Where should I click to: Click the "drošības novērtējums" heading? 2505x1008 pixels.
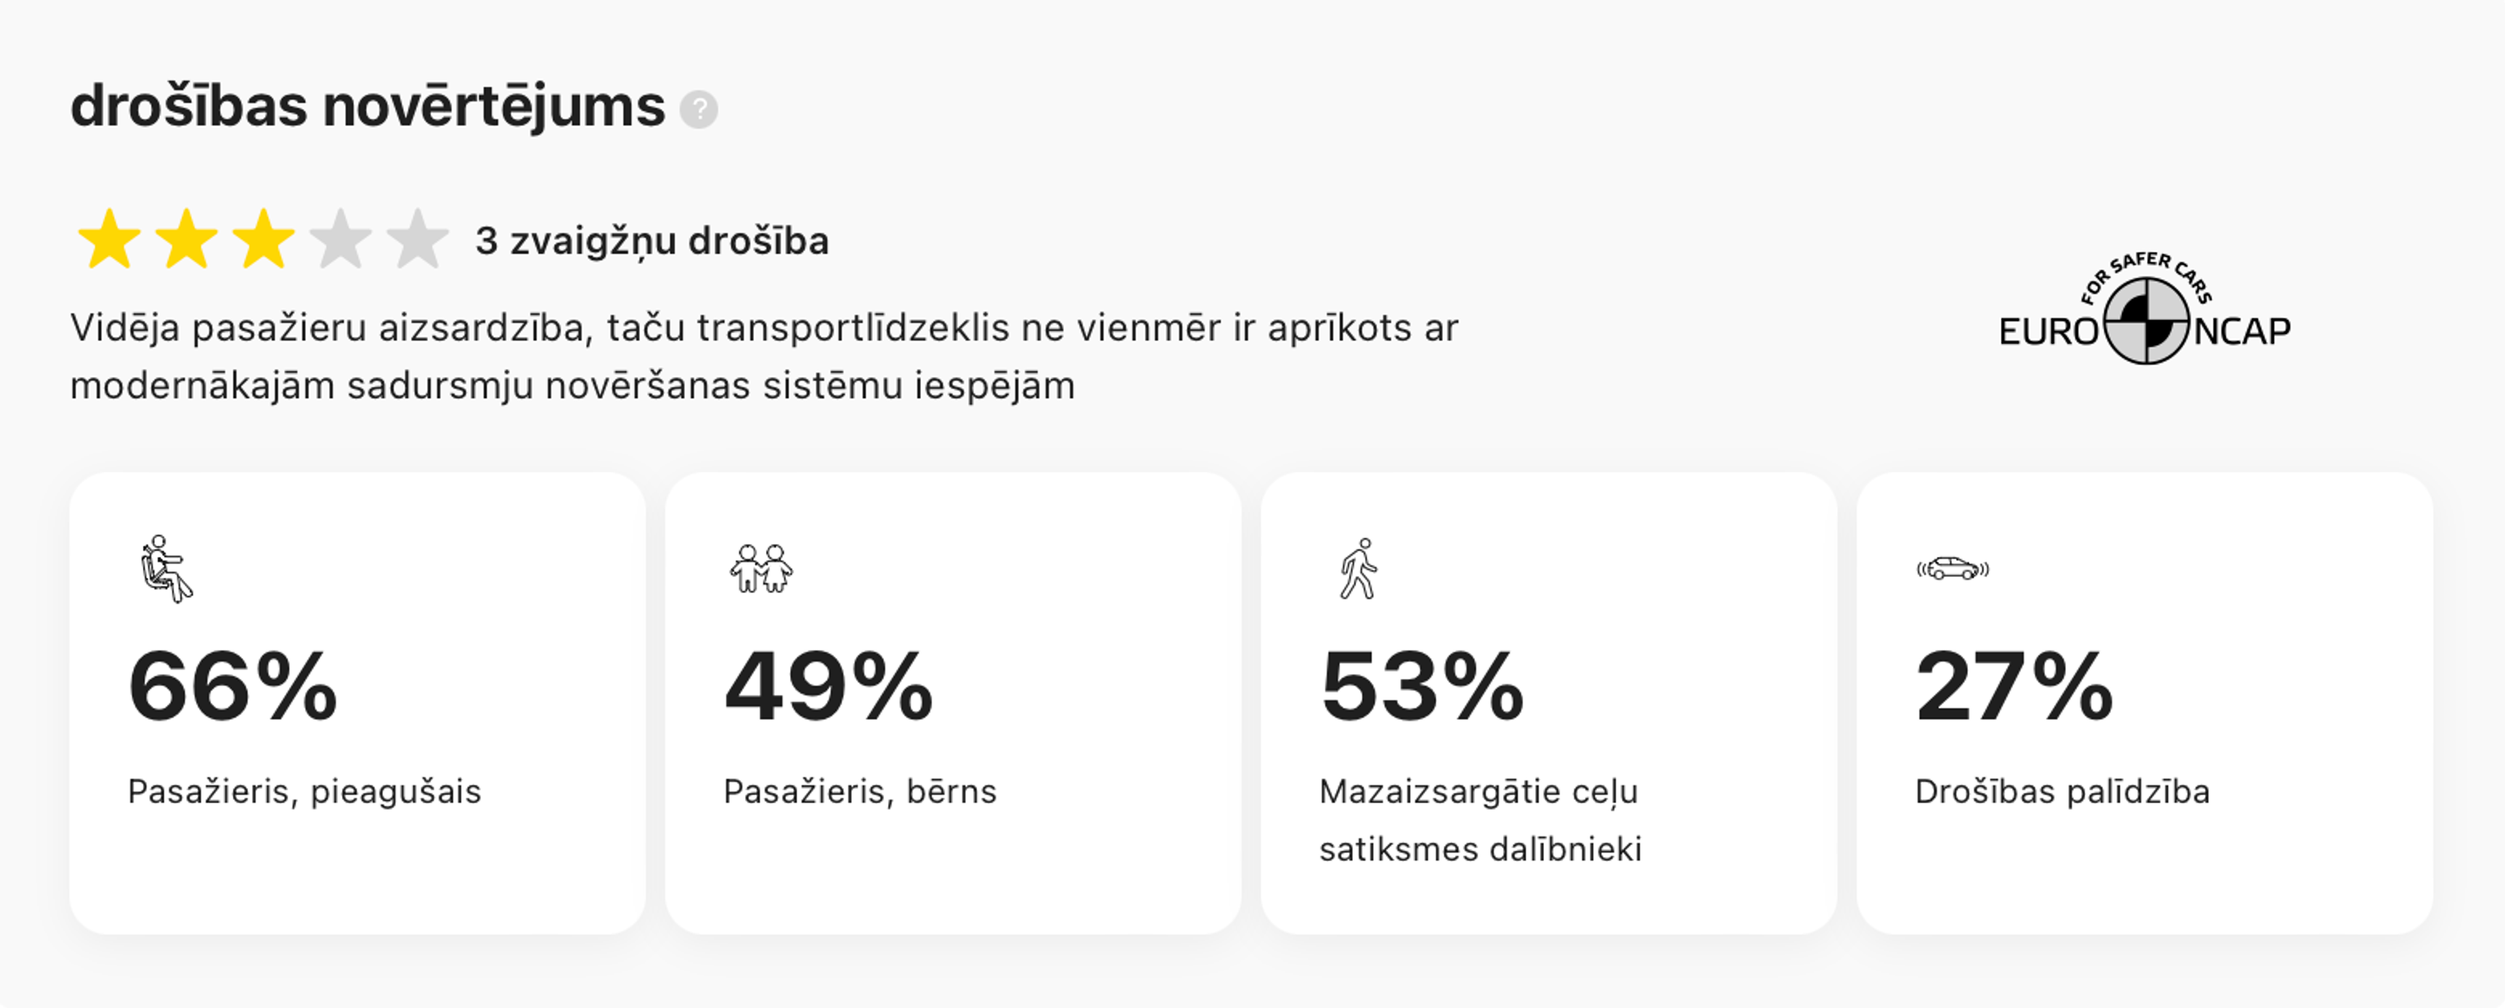pos(367,106)
